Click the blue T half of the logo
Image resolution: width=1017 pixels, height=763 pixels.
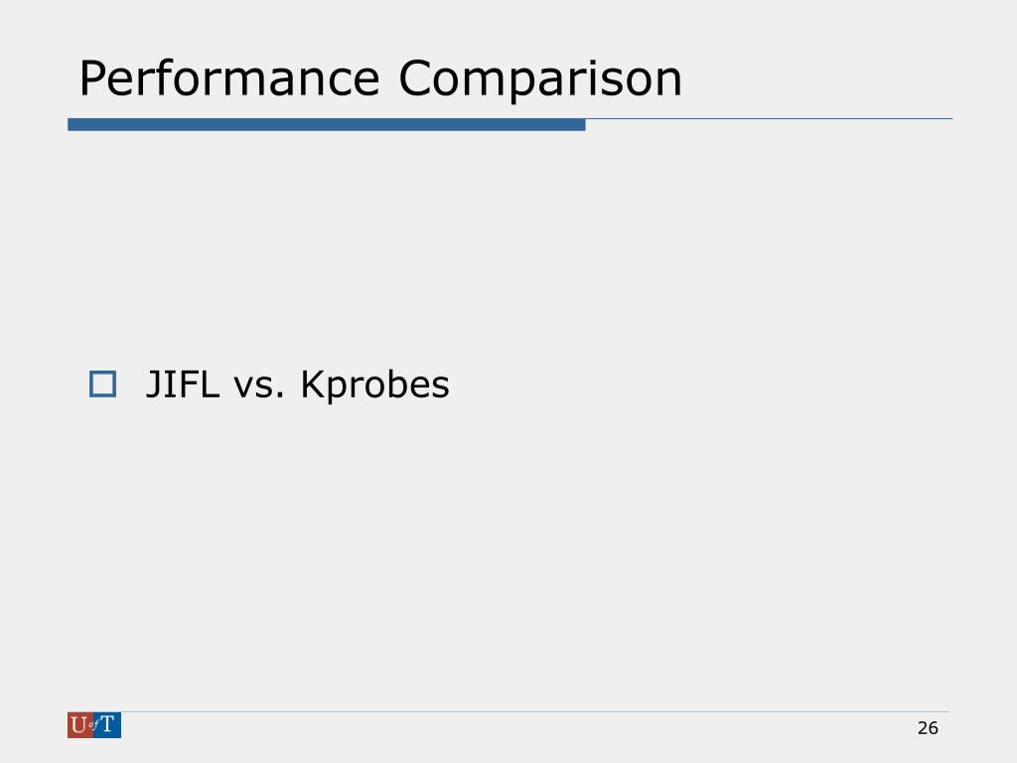[x=107, y=724]
